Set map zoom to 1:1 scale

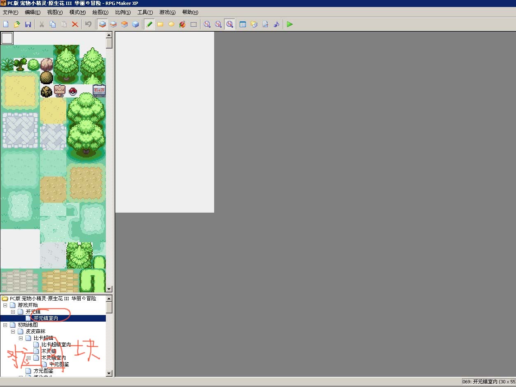207,24
